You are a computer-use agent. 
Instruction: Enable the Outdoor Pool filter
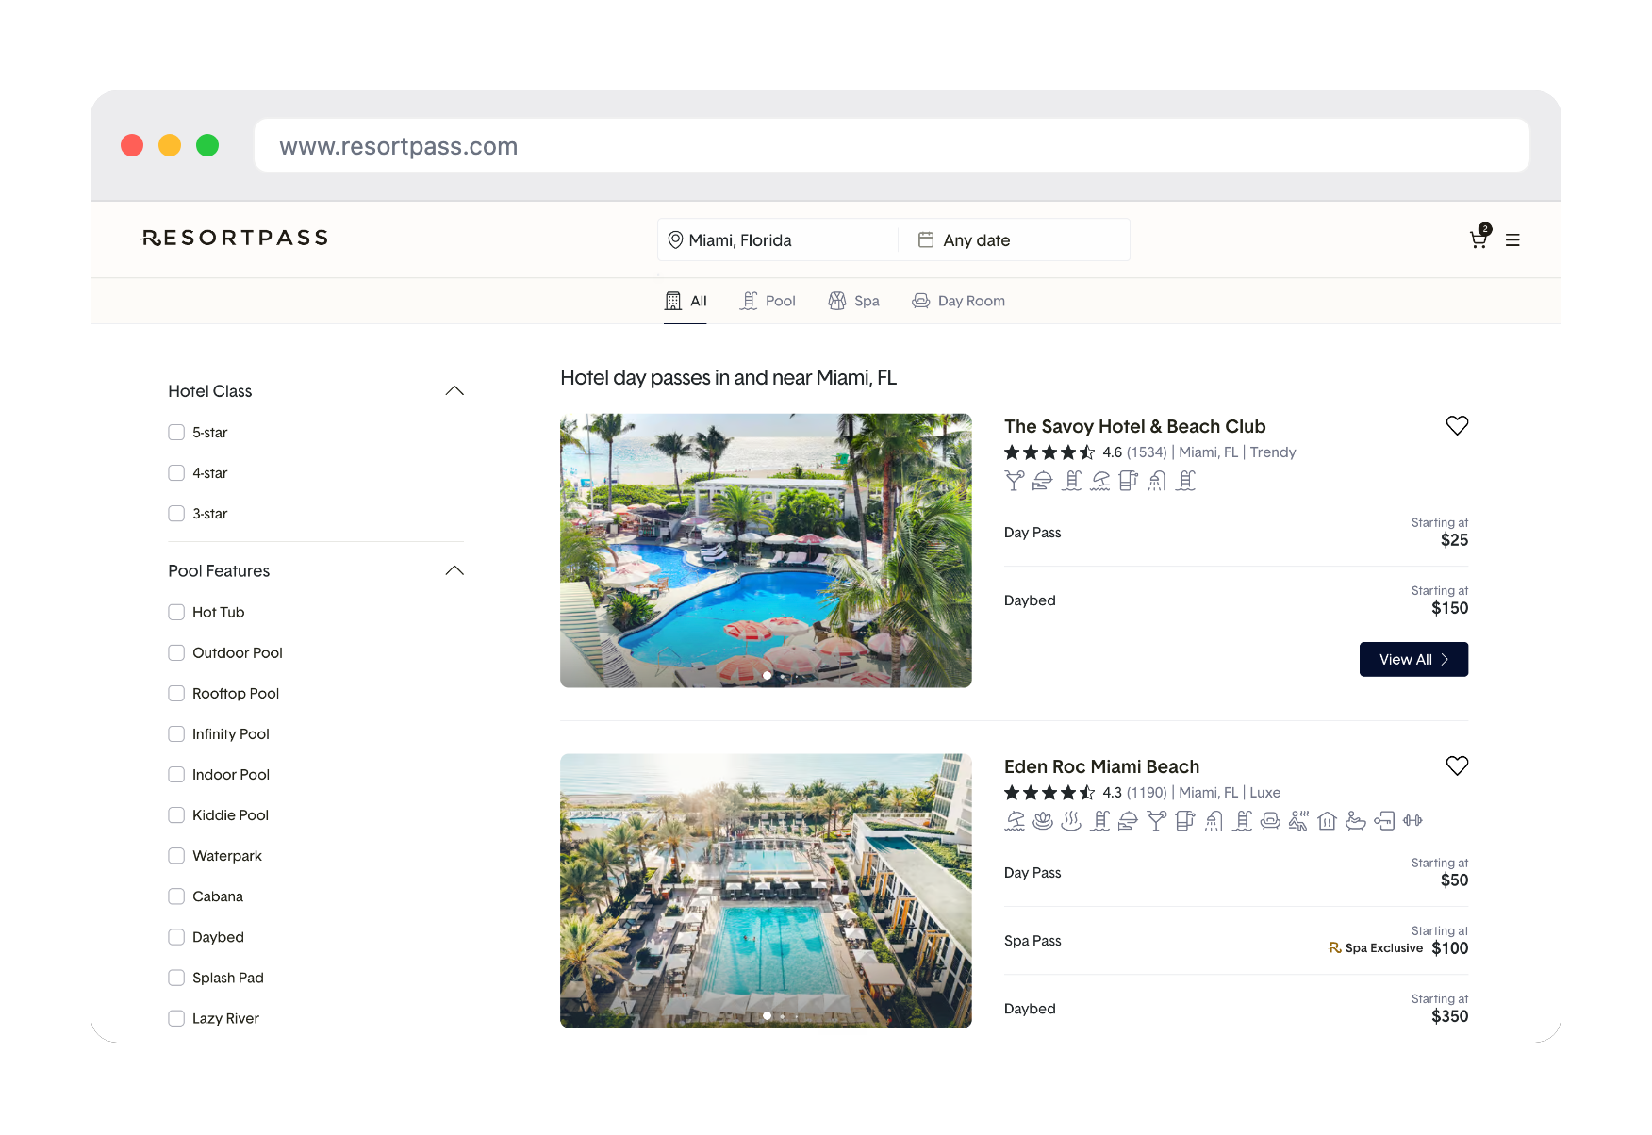click(176, 653)
